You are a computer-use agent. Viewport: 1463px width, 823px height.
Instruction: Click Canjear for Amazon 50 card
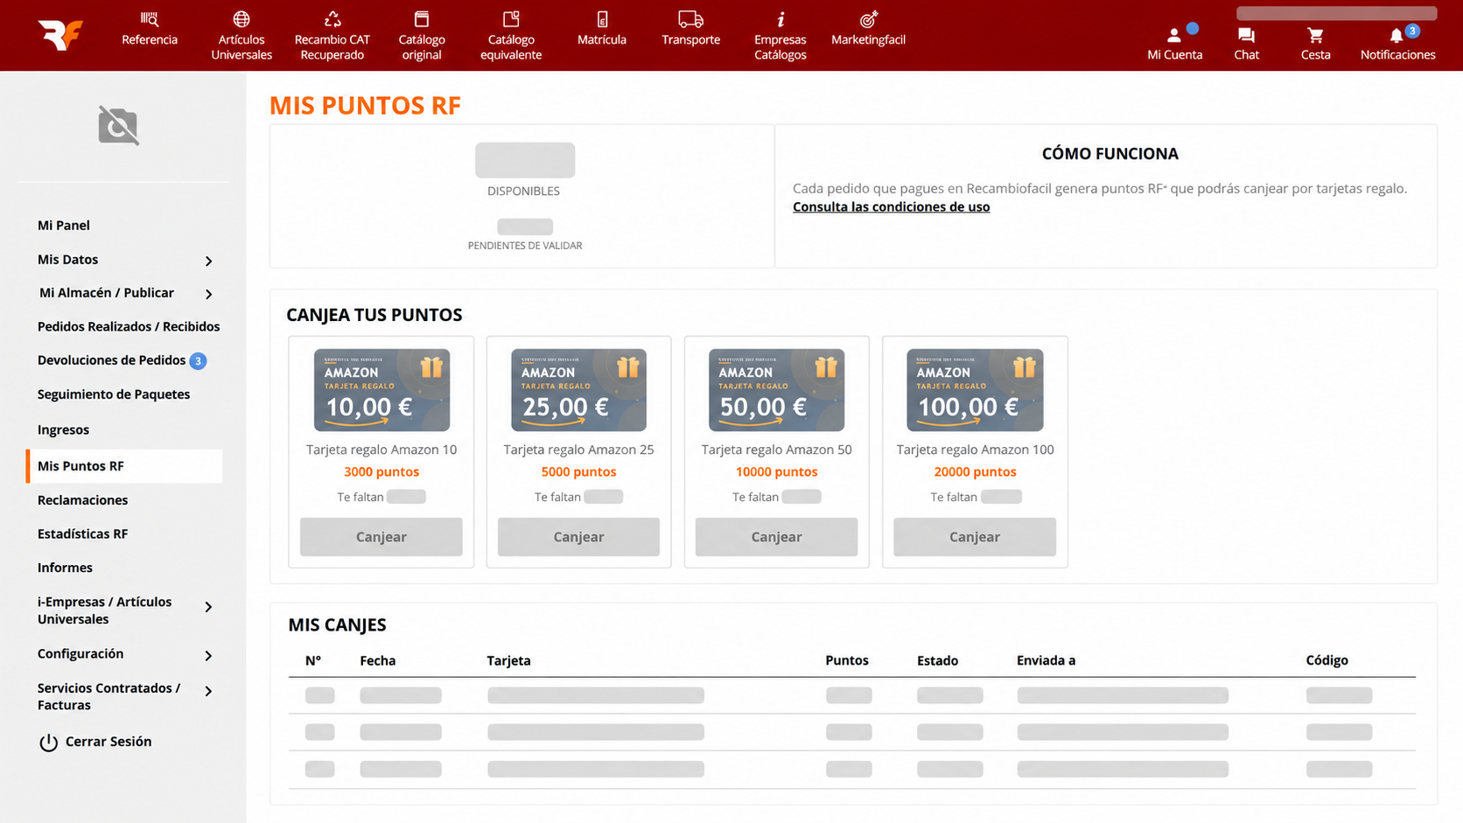pos(776,537)
